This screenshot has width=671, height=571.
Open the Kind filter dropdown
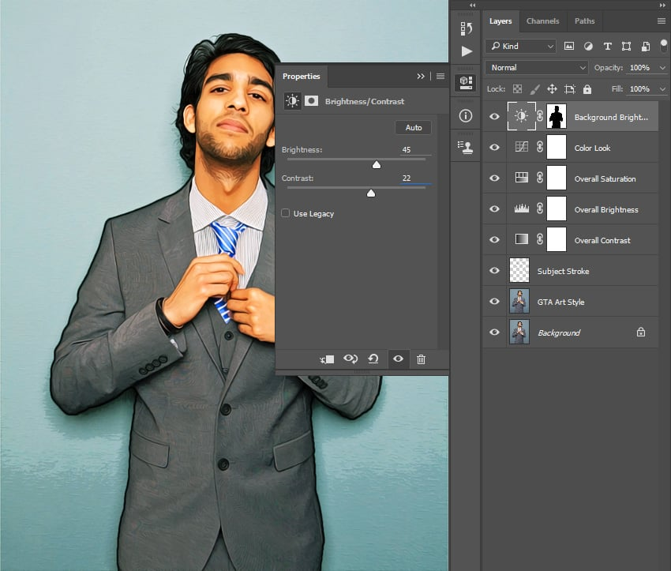(520, 47)
